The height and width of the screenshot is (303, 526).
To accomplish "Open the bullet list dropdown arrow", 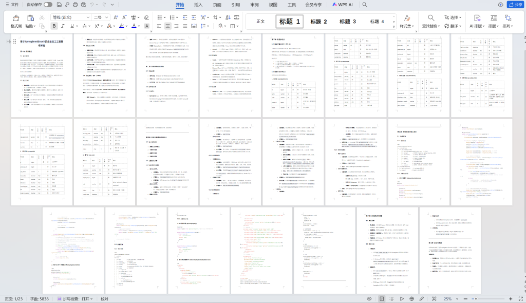I will (x=165, y=17).
